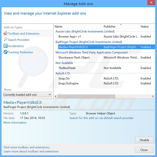Viewport: 157px width, 157px height.
Task: Click Aussie Labs publisher cell of Browser App+
Action: pyautogui.click(x=121, y=37)
